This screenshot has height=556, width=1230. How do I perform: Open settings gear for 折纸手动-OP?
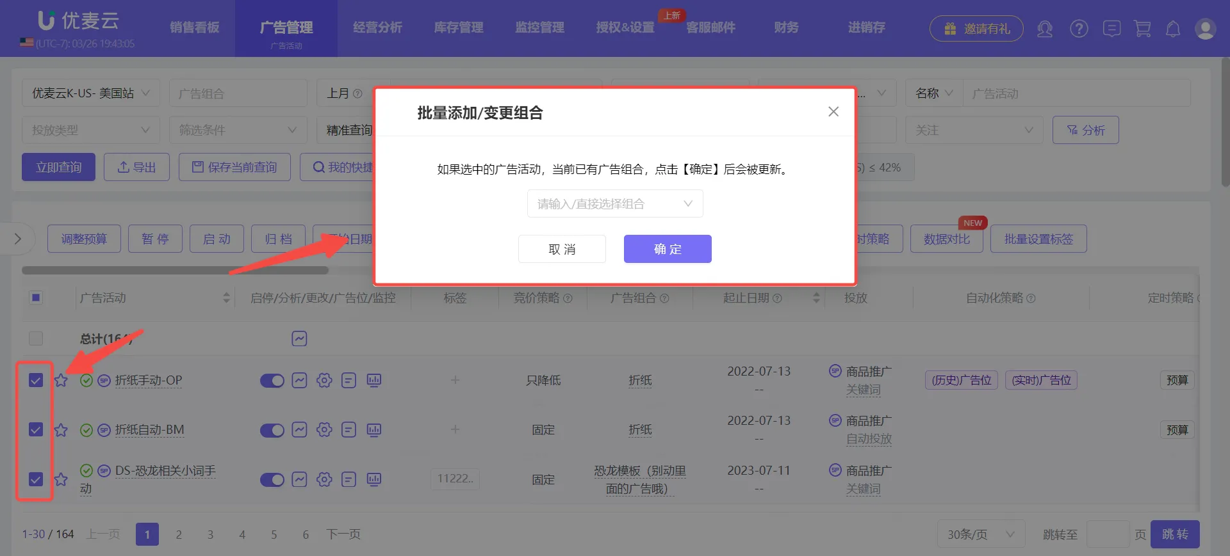[x=324, y=380]
